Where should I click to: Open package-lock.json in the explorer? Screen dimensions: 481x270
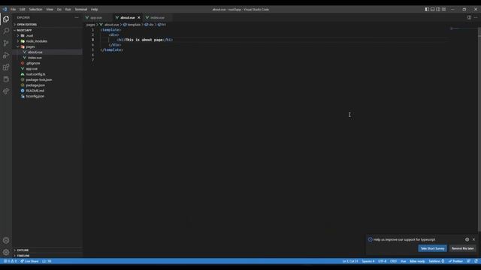(47, 79)
